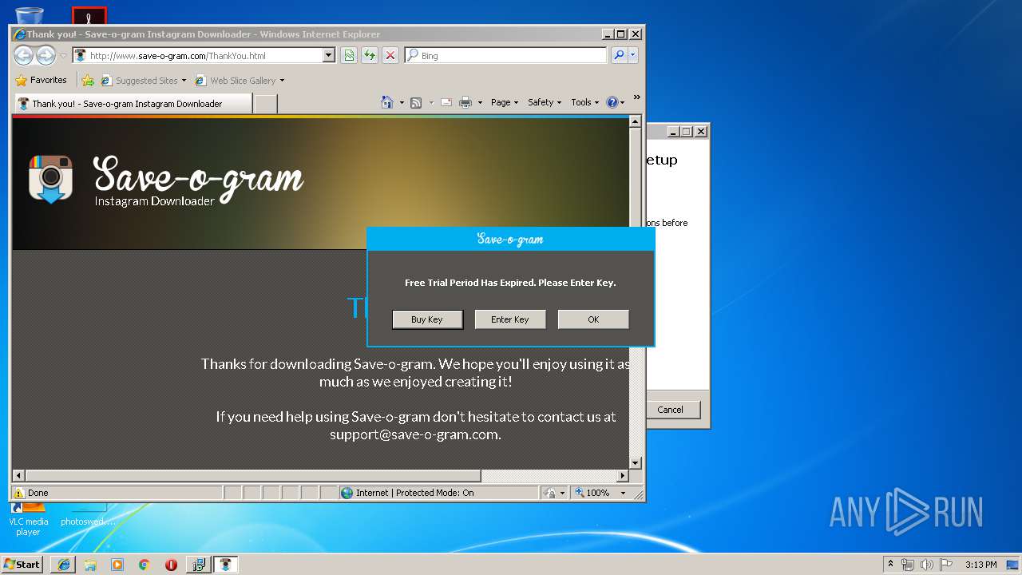
Task: Click the Enter Key button in dialog
Action: [x=510, y=319]
